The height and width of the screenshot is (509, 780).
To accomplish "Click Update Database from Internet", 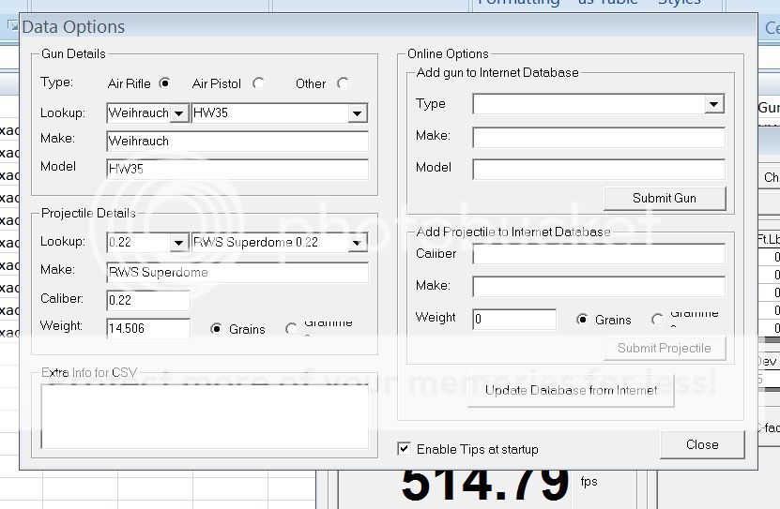I will [571, 390].
